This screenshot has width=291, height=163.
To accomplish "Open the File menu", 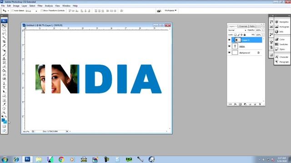I will [3, 6].
